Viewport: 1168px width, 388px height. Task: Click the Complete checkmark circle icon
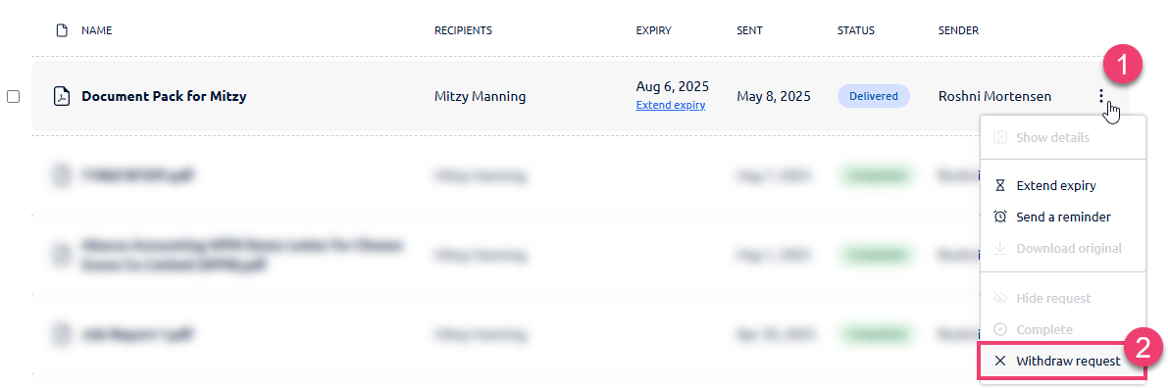pos(1000,330)
